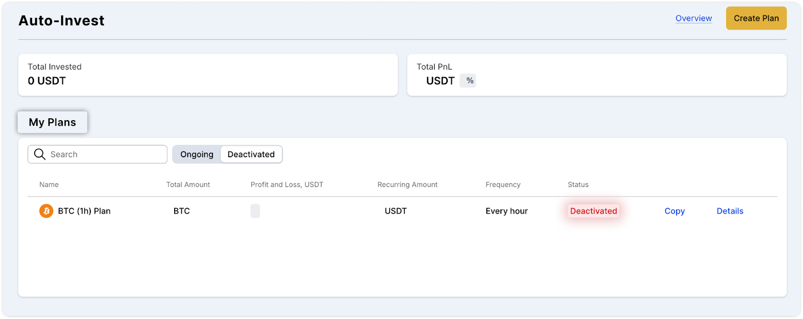Click the Status column header
803x319 pixels.
pyautogui.click(x=578, y=184)
